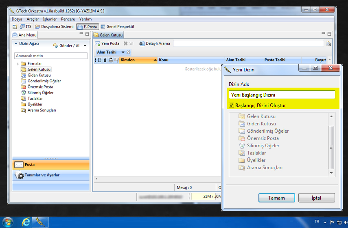Open the Gönder / Al dropdown arrow
Image resolution: width=348 pixels, height=228 pixels.
[x=85, y=46]
